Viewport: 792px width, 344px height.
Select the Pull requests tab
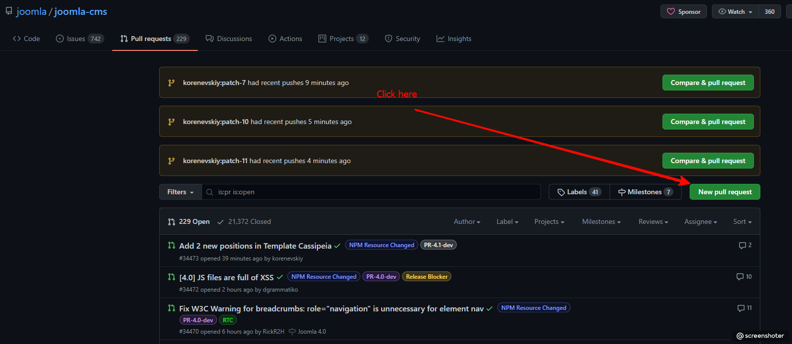[154, 39]
